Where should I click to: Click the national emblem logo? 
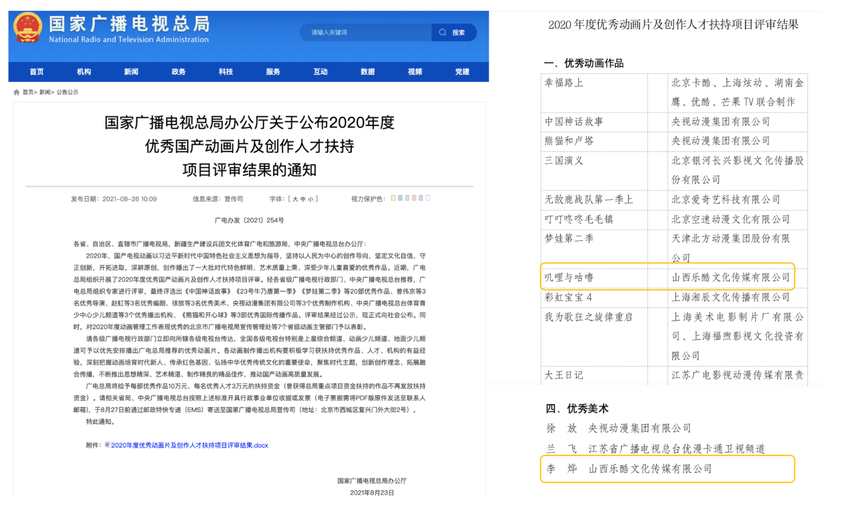click(x=28, y=29)
